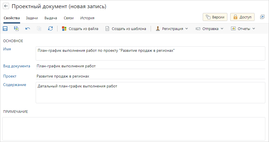Viewport: 269px width, 142px height.
Task: Create the document from template
Action: click(x=126, y=29)
